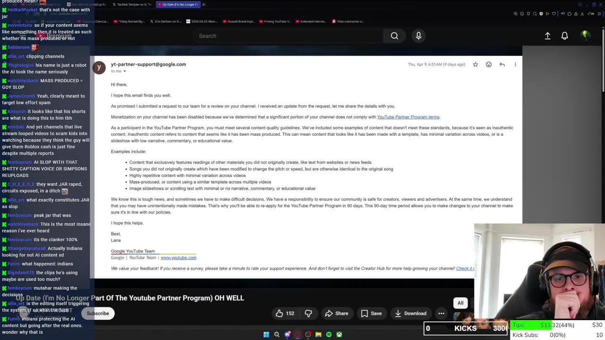The width and height of the screenshot is (605, 340).
Task: Select the 'All' filter chip
Action: [x=460, y=303]
